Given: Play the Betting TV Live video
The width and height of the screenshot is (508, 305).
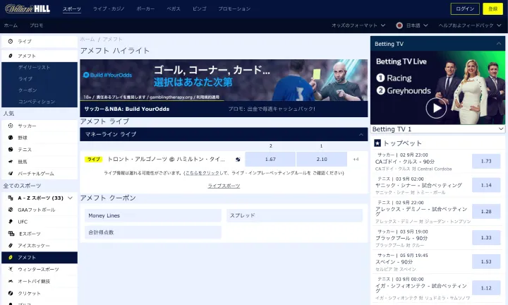Looking at the screenshot, I should point(436,108).
